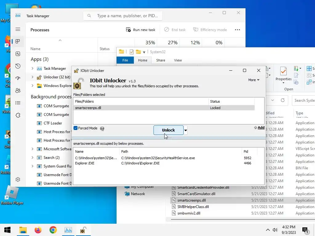This screenshot has width=315, height=236.
Task: Open the More dropdown in IObit Unlocker
Action: pyautogui.click(x=254, y=80)
